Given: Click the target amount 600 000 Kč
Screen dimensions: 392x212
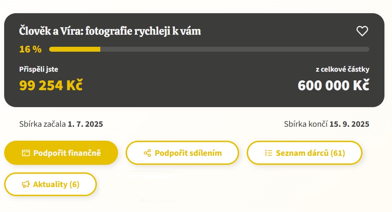Looking at the screenshot, I should click(x=333, y=85).
